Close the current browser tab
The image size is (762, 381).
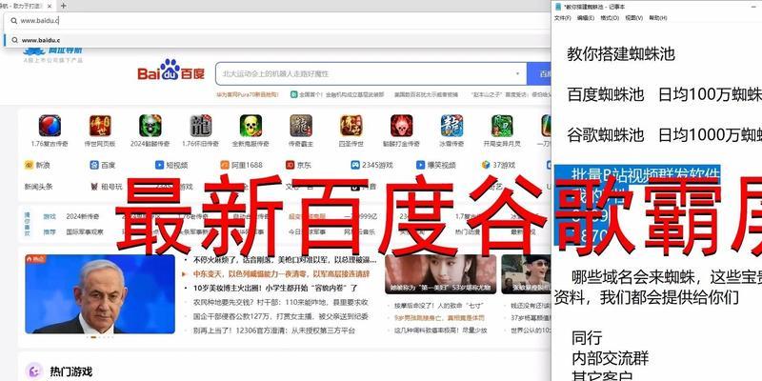pyautogui.click(x=50, y=6)
